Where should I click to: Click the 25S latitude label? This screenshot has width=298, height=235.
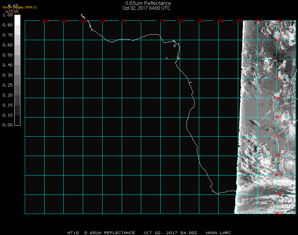279,155
